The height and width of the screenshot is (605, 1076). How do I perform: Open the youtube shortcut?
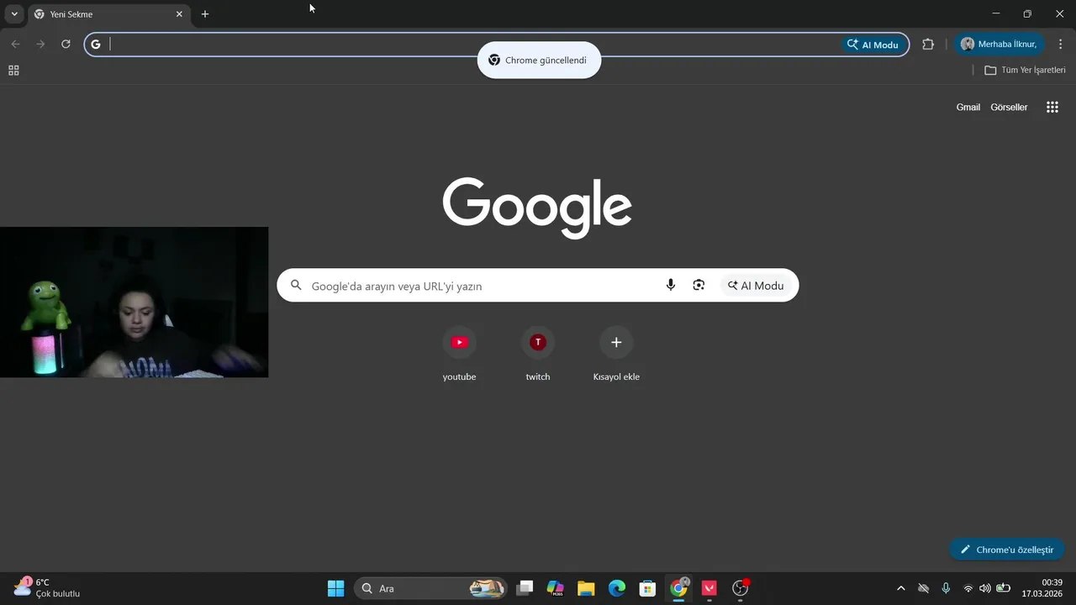tap(460, 353)
